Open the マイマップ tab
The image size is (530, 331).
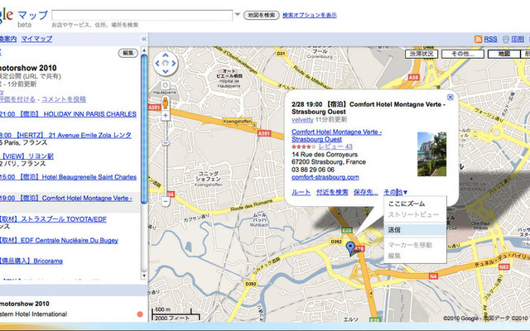pyautogui.click(x=36, y=39)
